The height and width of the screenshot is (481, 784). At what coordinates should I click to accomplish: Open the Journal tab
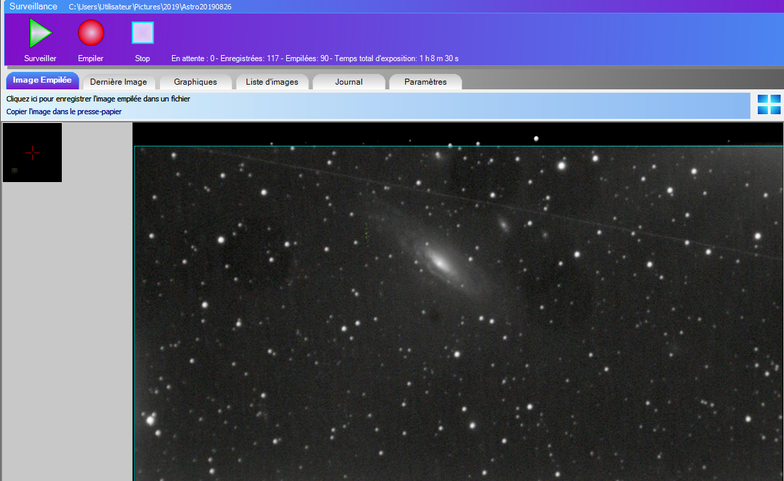pos(349,82)
